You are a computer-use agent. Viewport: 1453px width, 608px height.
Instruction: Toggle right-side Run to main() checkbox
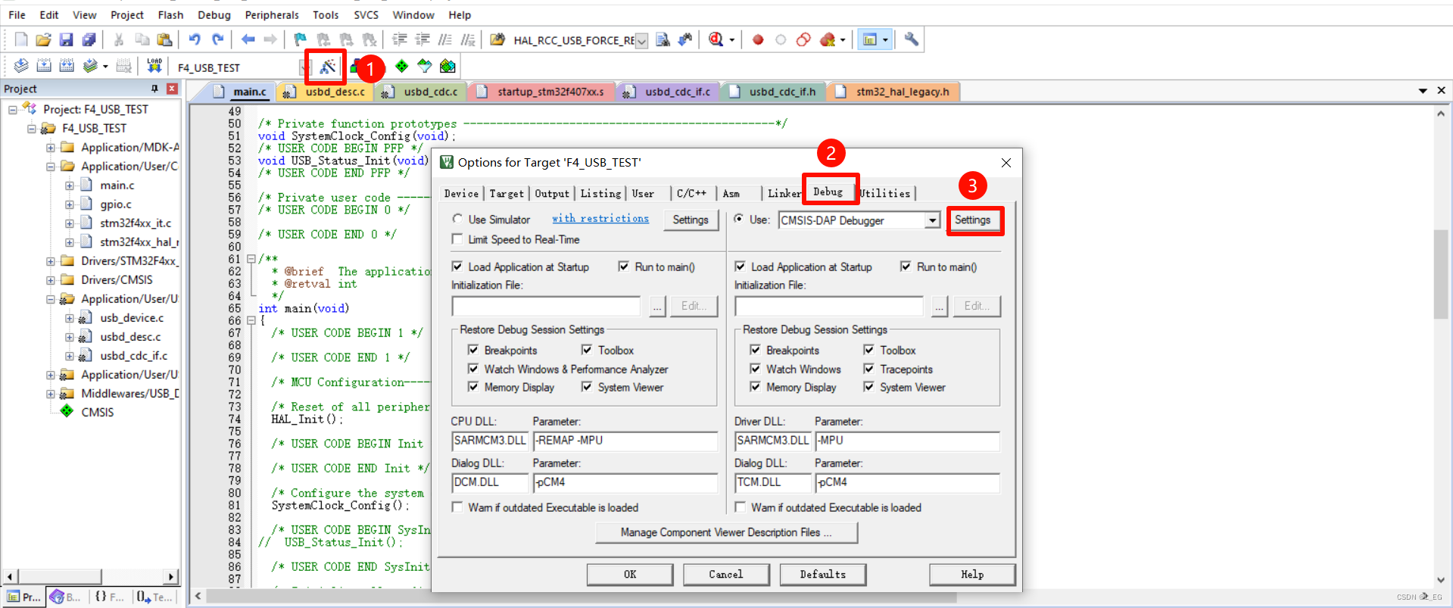point(906,267)
